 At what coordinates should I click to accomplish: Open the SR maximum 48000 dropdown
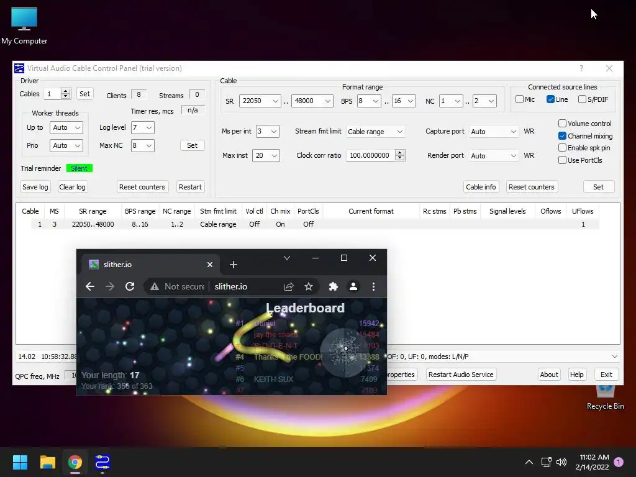click(312, 101)
